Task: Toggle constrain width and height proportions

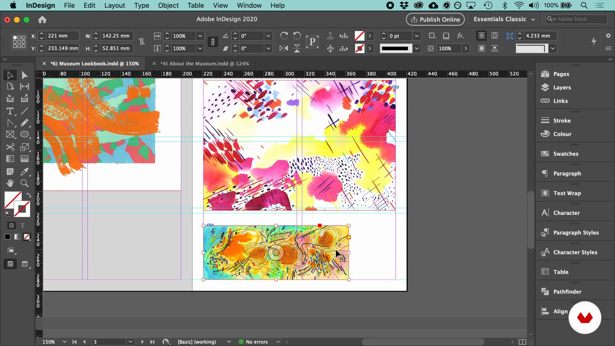Action: pyautogui.click(x=142, y=42)
